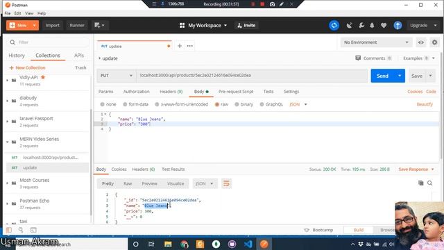Open the New button dropdown arrow
Screen dimensions: 444x250
pyautogui.click(x=34, y=25)
